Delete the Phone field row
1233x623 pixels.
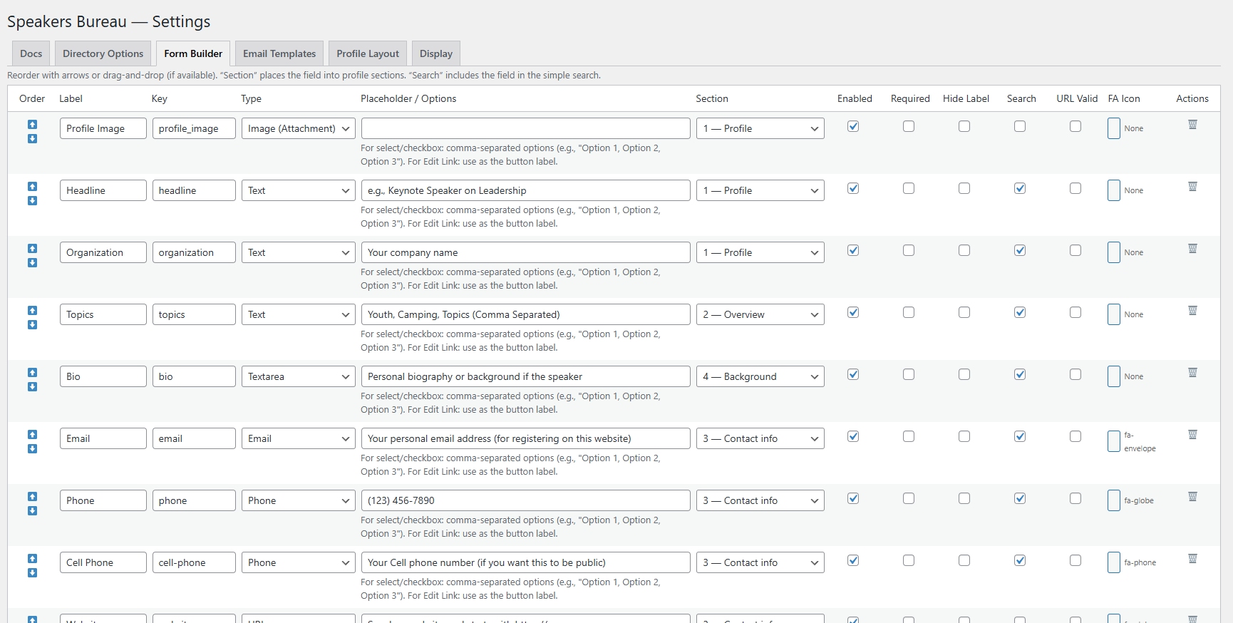[x=1192, y=497]
